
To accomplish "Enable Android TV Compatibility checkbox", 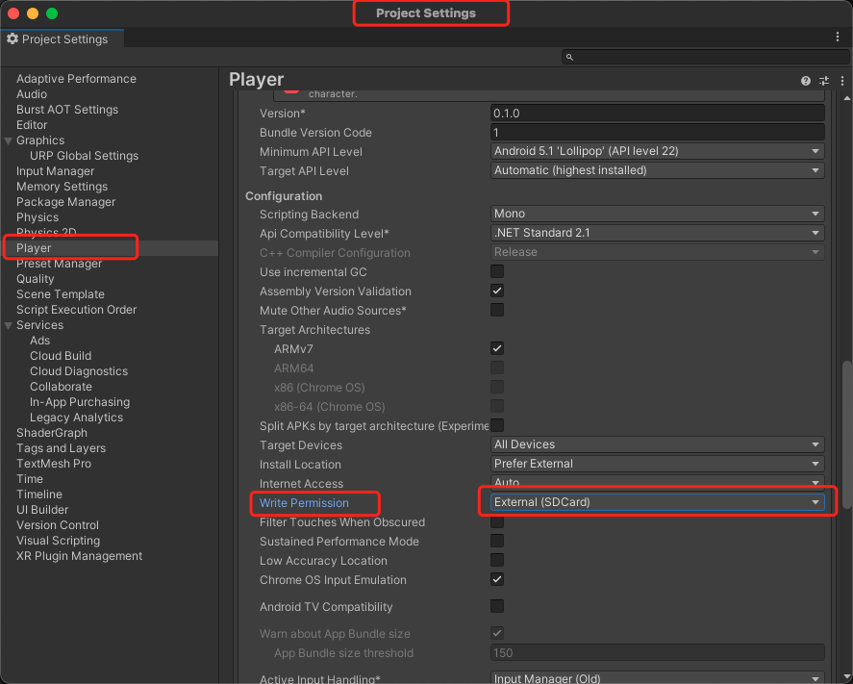I will 497,606.
